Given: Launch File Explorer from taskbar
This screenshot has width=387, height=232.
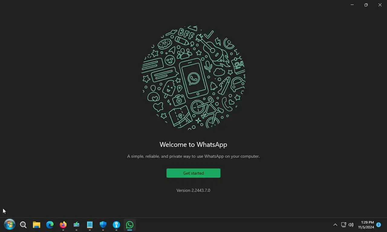Looking at the screenshot, I should click(37, 225).
